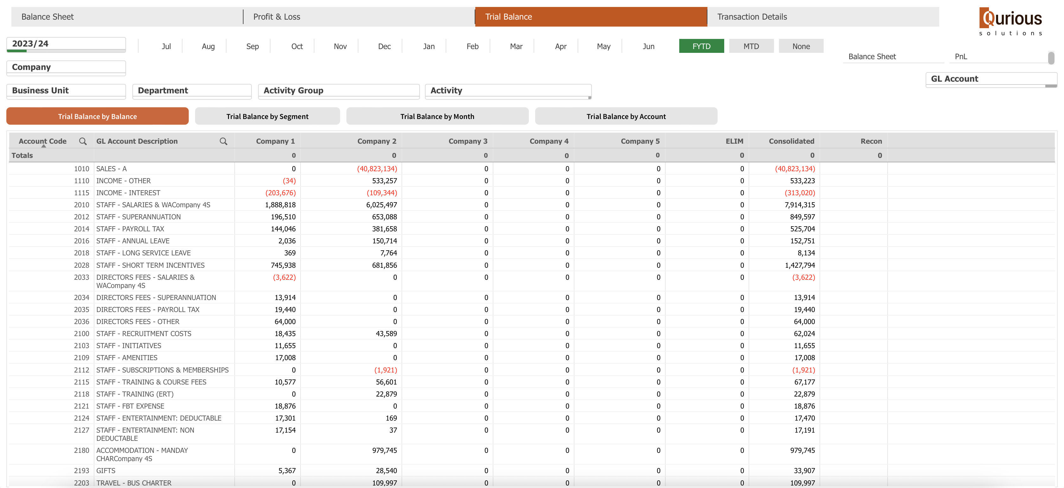
Task: Open the Department filter
Action: tap(192, 91)
